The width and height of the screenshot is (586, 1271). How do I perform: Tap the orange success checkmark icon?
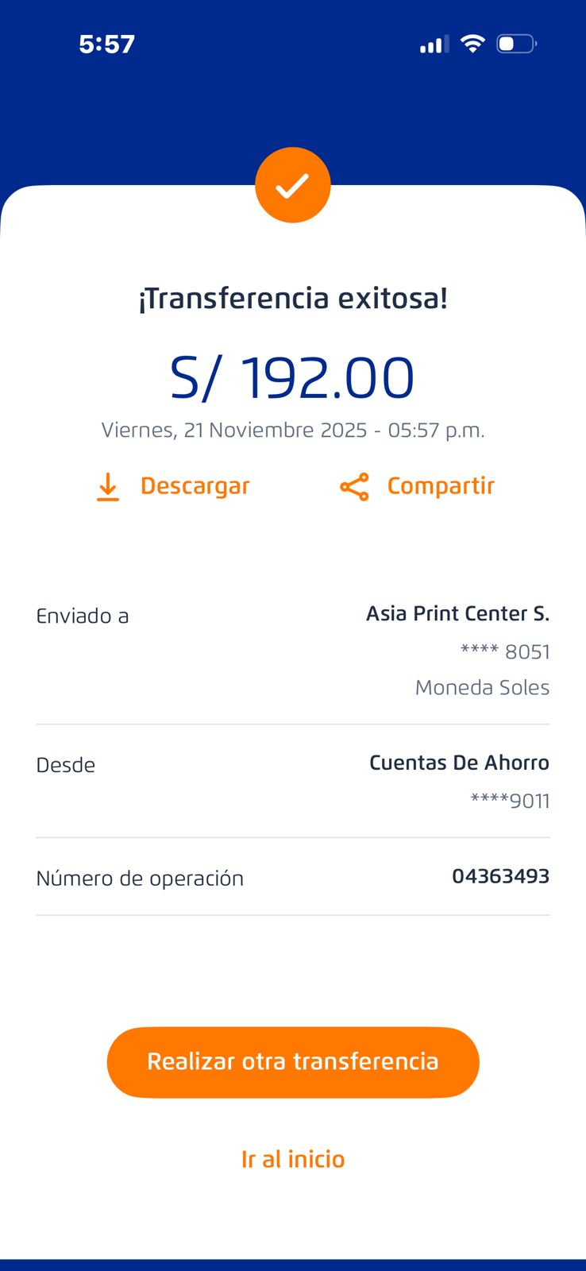click(292, 185)
